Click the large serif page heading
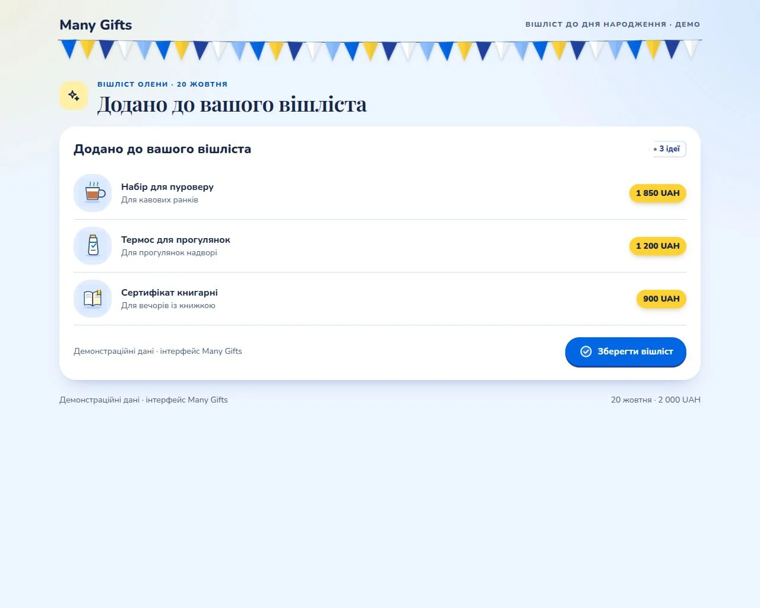 [x=232, y=104]
